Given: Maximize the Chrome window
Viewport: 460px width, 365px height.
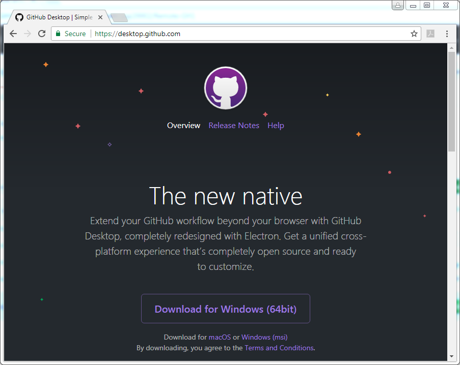Looking at the screenshot, I should click(427, 5).
